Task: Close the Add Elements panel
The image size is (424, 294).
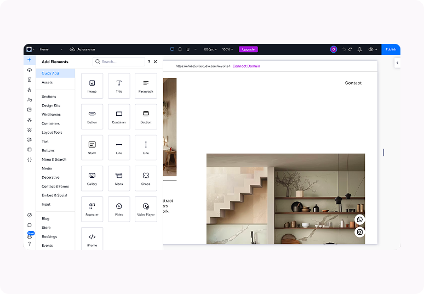Action: [x=155, y=62]
